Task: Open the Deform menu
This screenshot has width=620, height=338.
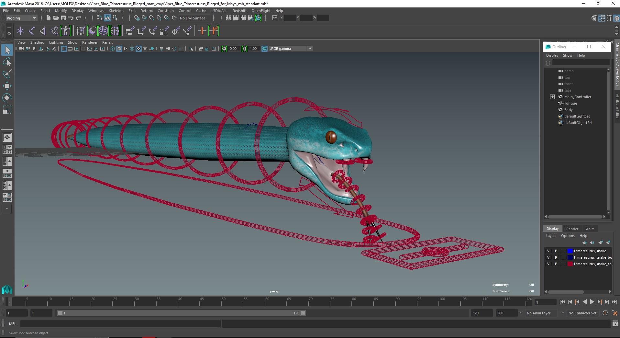Action: [147, 11]
